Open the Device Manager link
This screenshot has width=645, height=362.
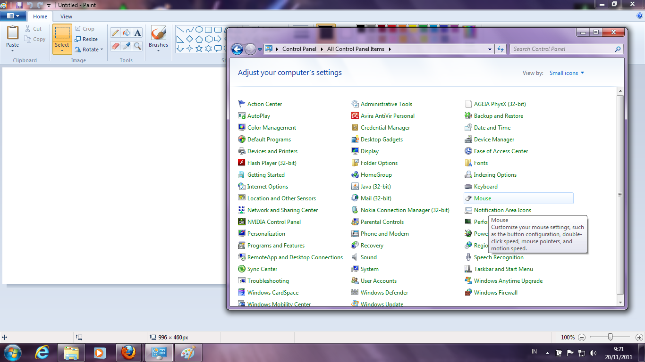click(x=494, y=140)
